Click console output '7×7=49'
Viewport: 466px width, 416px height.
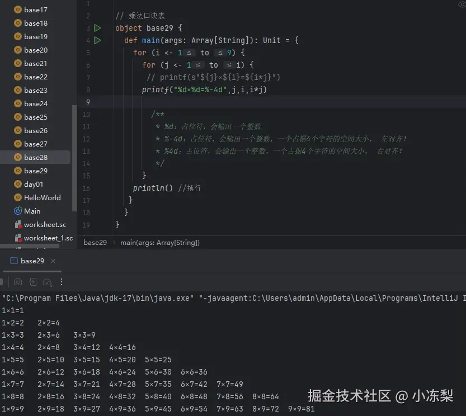[230, 384]
